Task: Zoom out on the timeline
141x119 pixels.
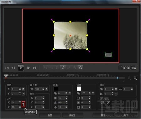Action: 129,78
